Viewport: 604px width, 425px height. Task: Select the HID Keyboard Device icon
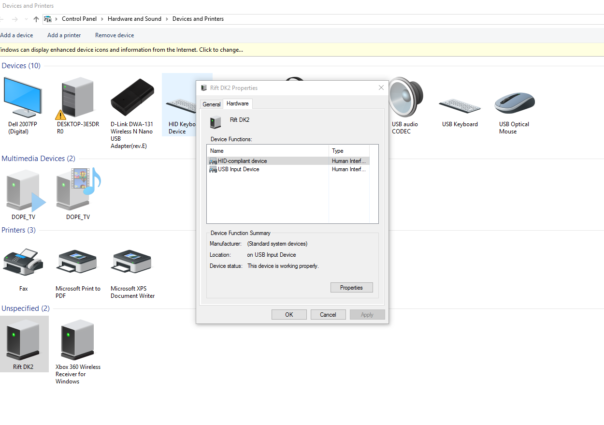click(x=181, y=105)
